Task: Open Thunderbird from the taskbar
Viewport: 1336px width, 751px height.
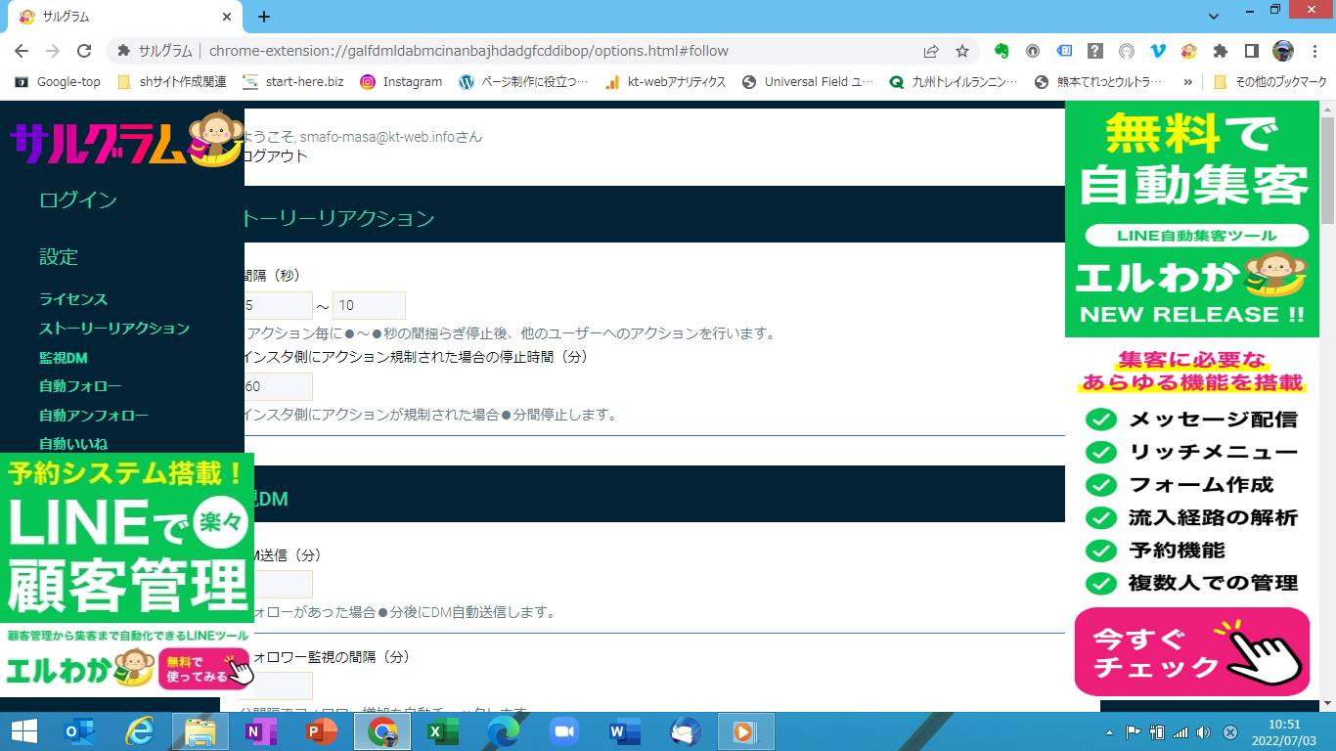Action: 686,731
